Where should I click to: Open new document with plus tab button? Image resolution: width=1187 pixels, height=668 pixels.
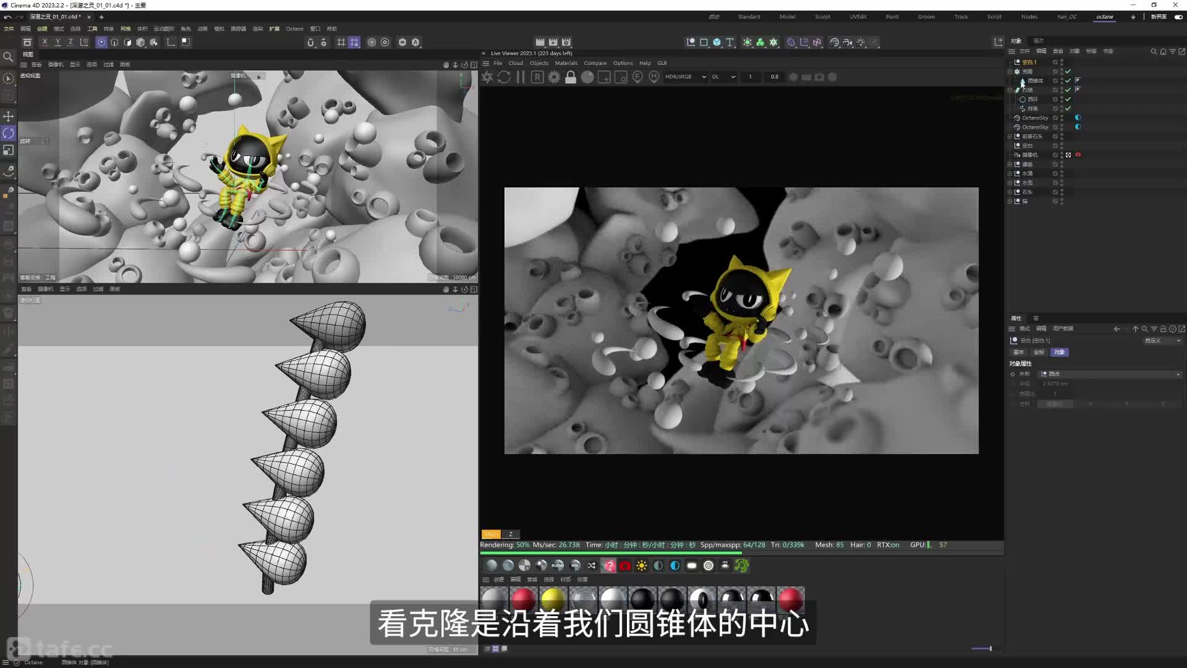coord(101,17)
